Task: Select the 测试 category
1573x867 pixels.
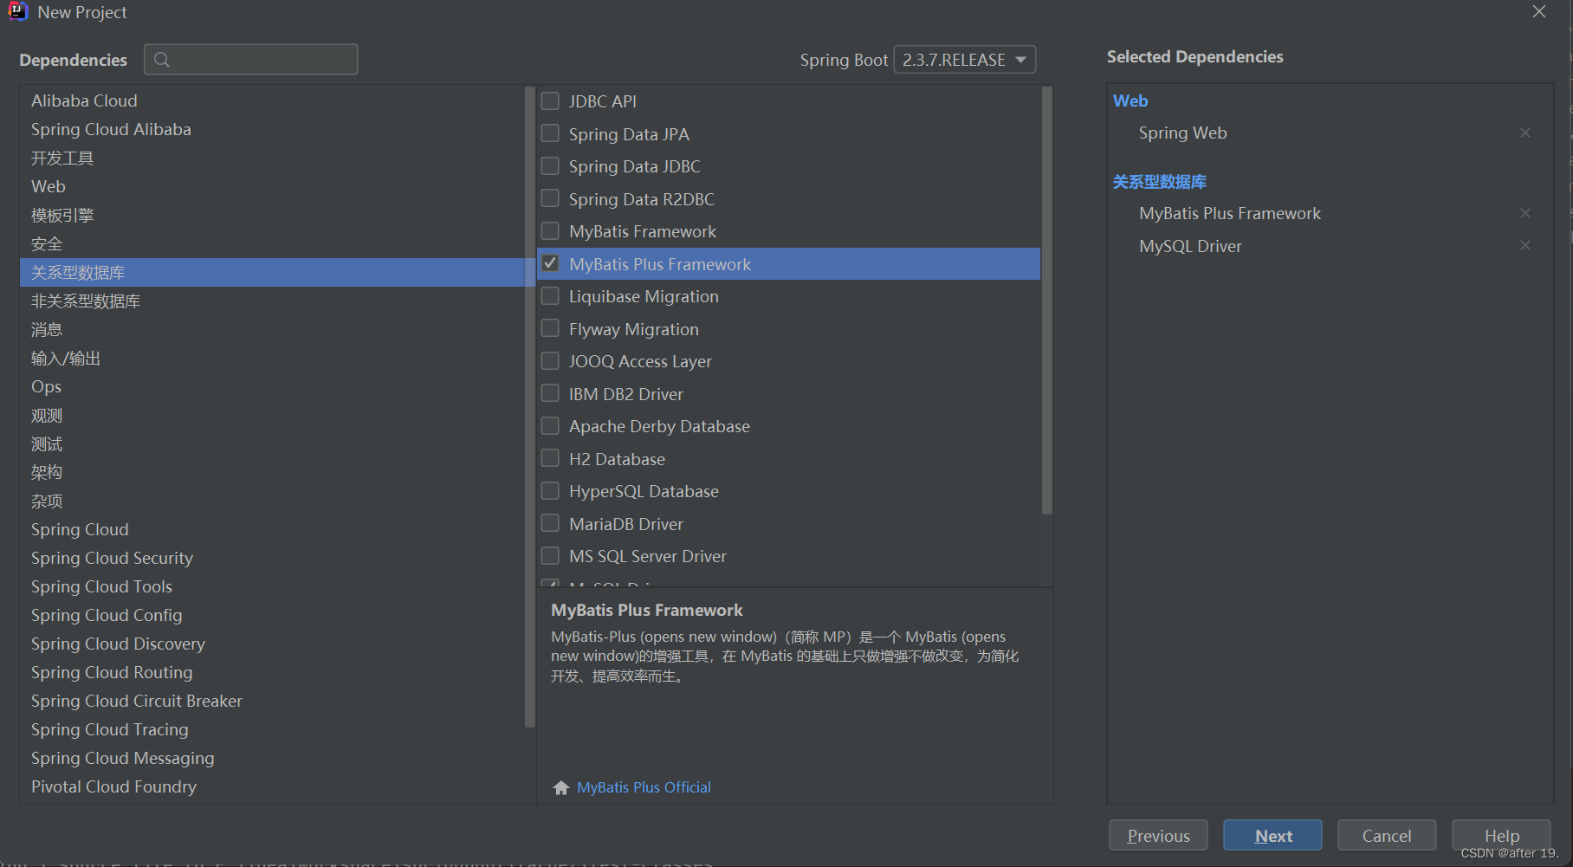Action: 272,443
